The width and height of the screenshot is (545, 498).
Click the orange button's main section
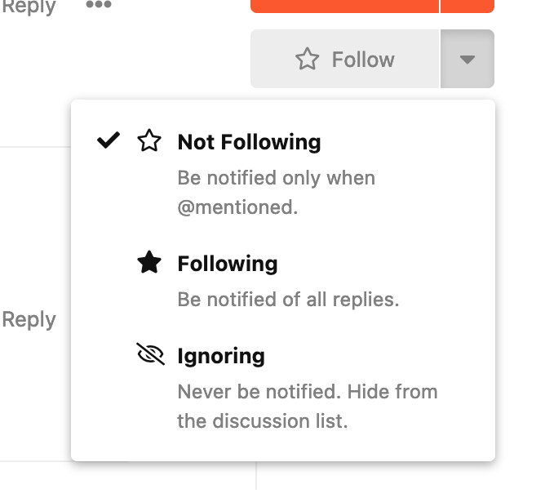click(345, 7)
